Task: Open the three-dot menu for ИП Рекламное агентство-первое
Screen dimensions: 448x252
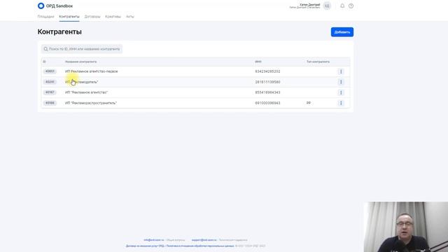Action: click(341, 71)
